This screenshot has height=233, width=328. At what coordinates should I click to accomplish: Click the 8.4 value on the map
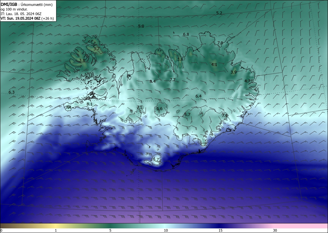[153, 81]
